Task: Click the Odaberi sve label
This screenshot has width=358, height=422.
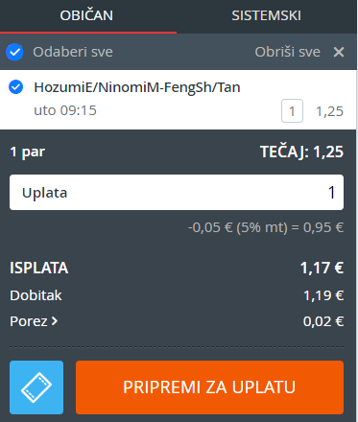Action: pos(73,52)
